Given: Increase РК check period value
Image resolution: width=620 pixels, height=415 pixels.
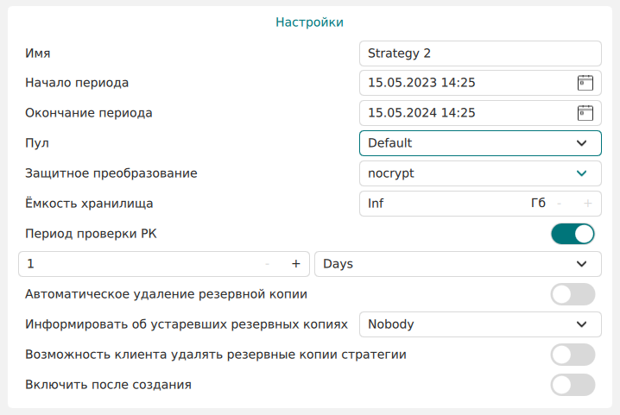Looking at the screenshot, I should pos(295,264).
